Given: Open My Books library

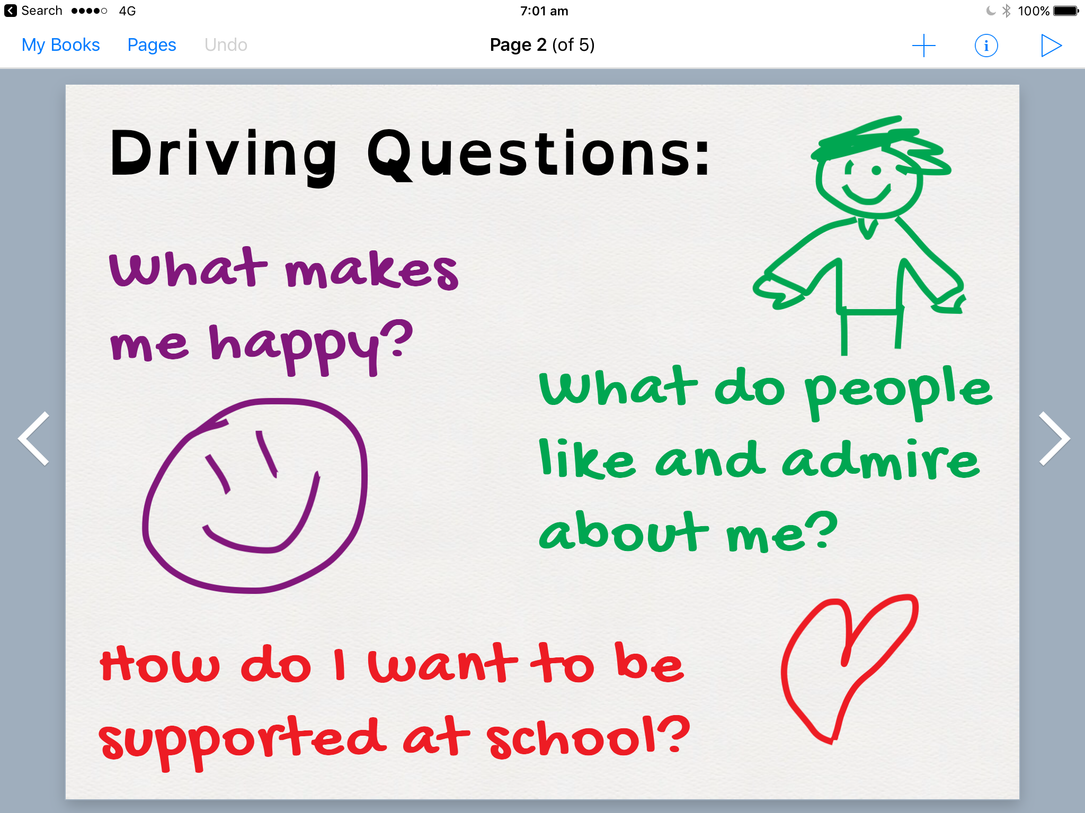Looking at the screenshot, I should coord(60,45).
